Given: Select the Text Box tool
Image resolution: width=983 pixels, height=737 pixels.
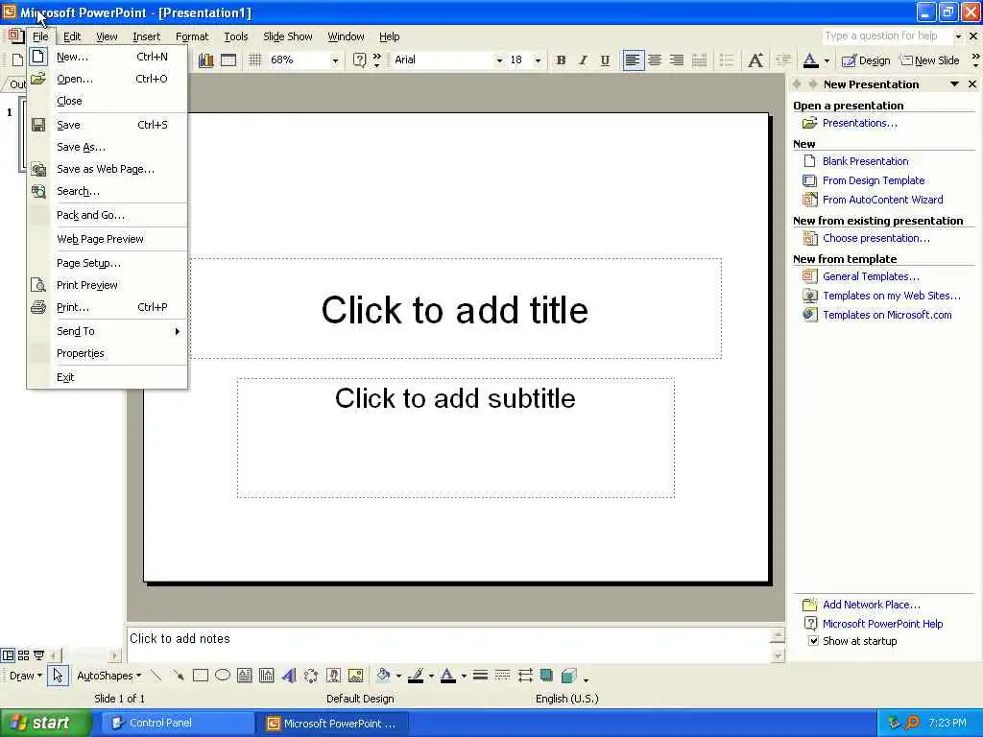Looking at the screenshot, I should tap(245, 676).
